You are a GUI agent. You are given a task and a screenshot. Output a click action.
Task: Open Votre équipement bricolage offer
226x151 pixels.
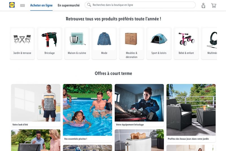point(139,105)
